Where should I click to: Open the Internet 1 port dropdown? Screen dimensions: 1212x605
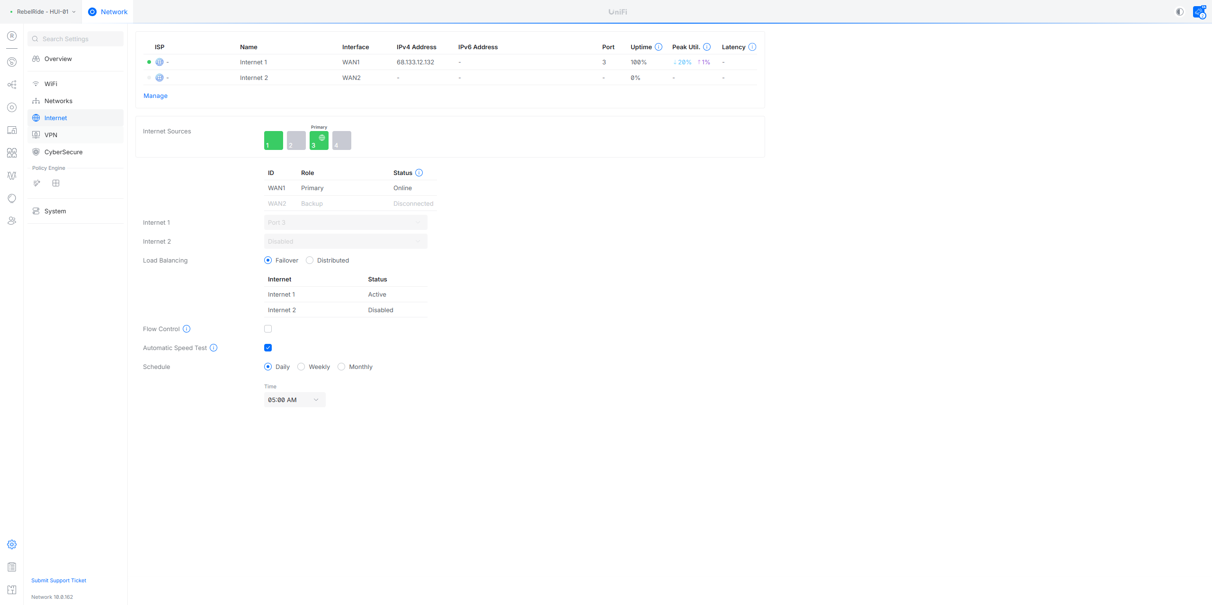tap(345, 222)
